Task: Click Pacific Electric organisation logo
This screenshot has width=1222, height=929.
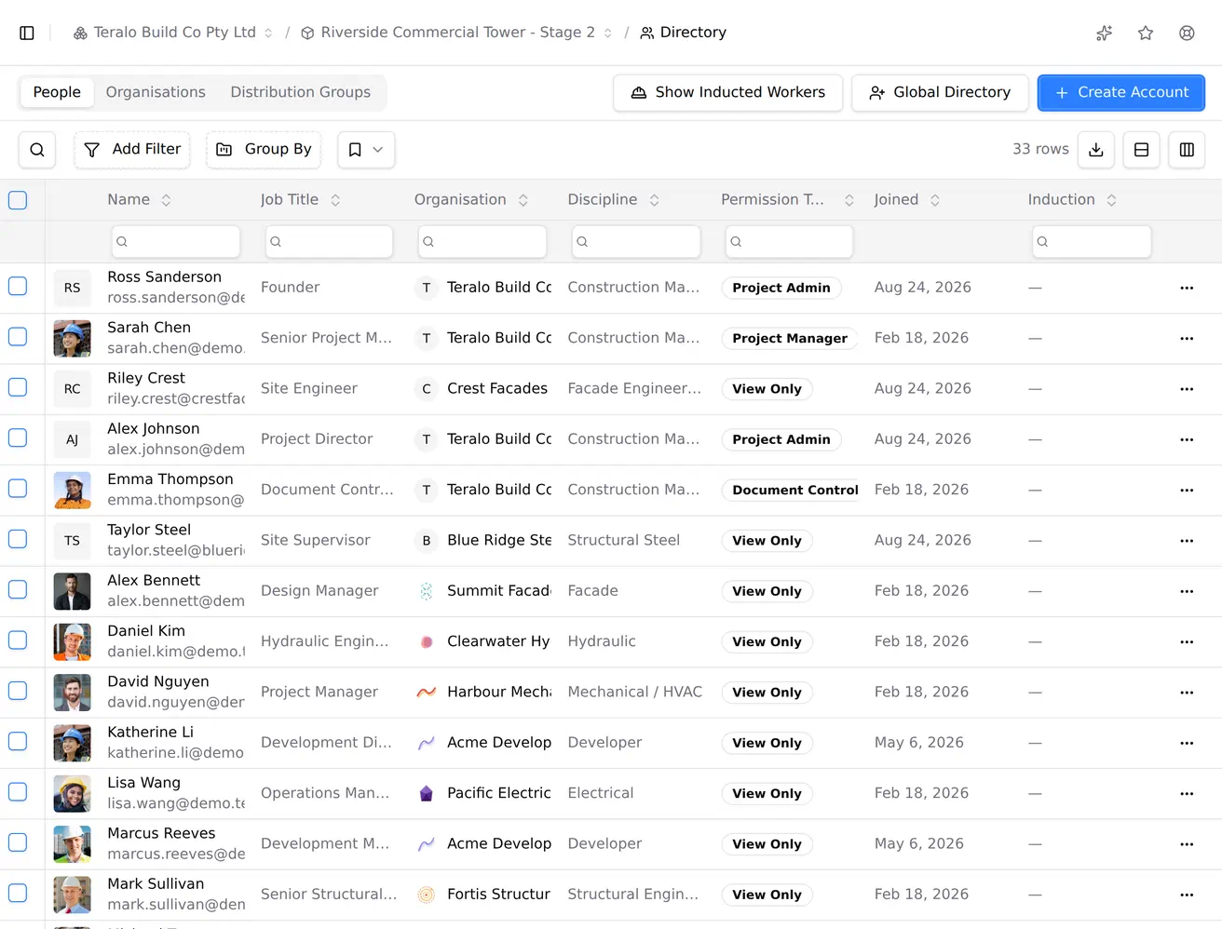Action: (427, 793)
